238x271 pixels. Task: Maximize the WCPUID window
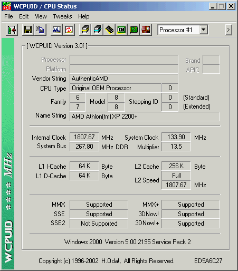tap(222, 6)
